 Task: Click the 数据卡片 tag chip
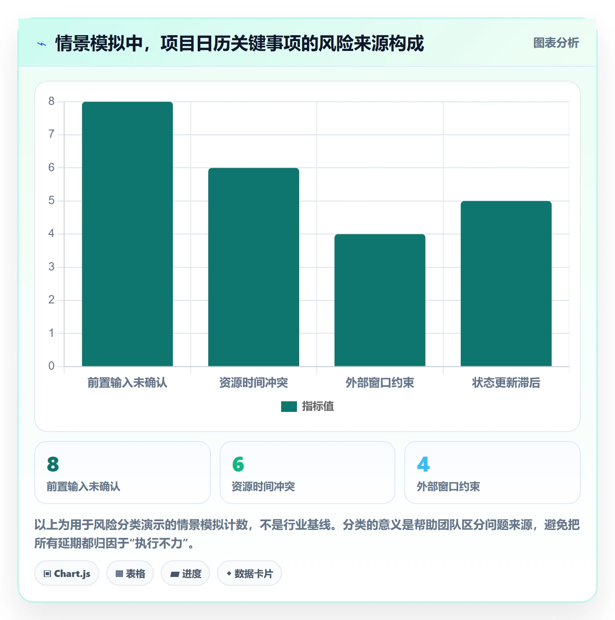250,573
